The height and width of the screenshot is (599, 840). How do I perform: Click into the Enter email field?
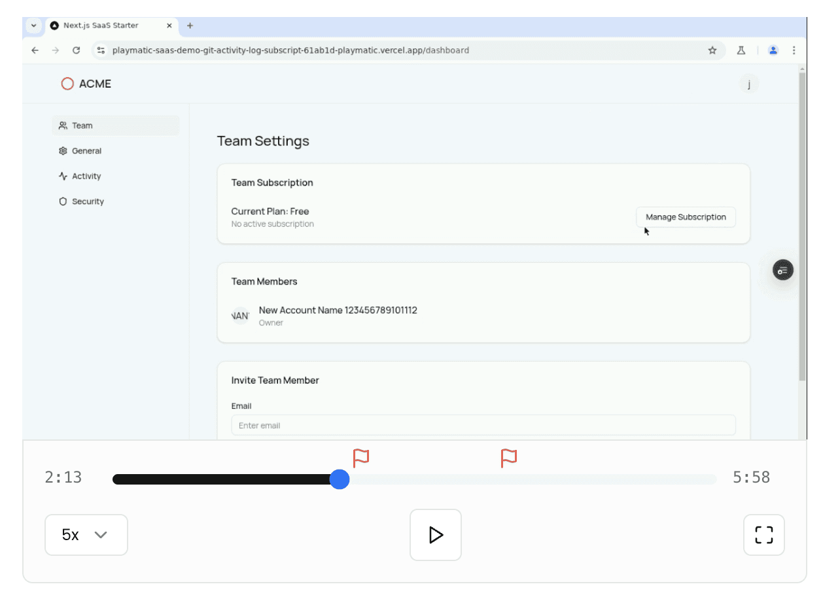pyautogui.click(x=483, y=425)
